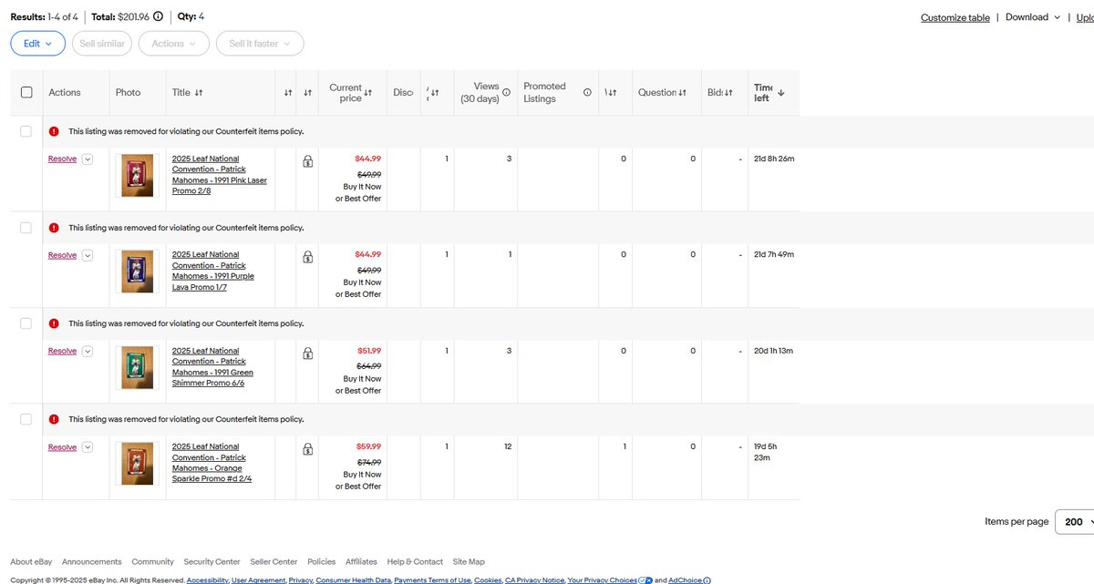1094x584 pixels.
Task: Go to Announcements footer link
Action: point(91,562)
